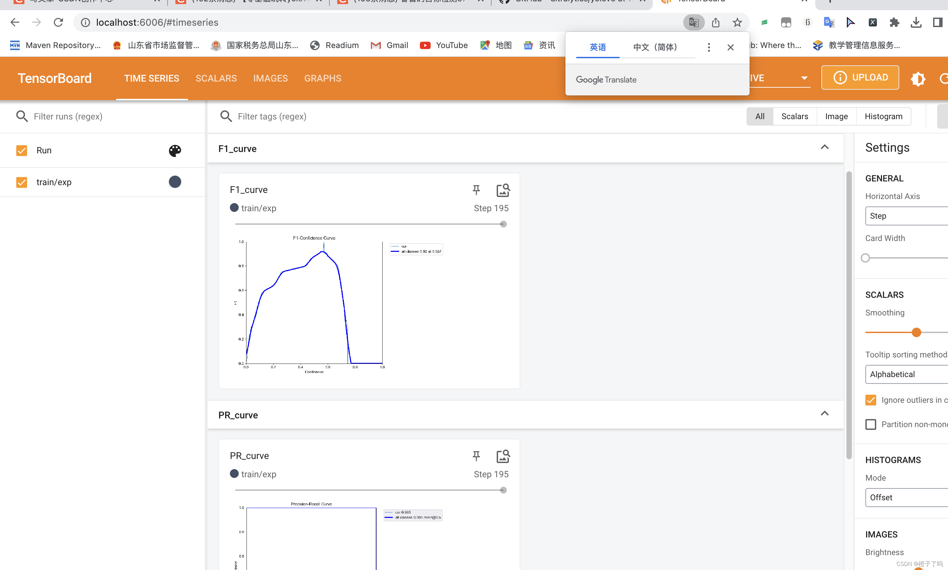Image resolution: width=948 pixels, height=570 pixels.
Task: Bookmark this page with the star icon
Action: [x=737, y=22]
